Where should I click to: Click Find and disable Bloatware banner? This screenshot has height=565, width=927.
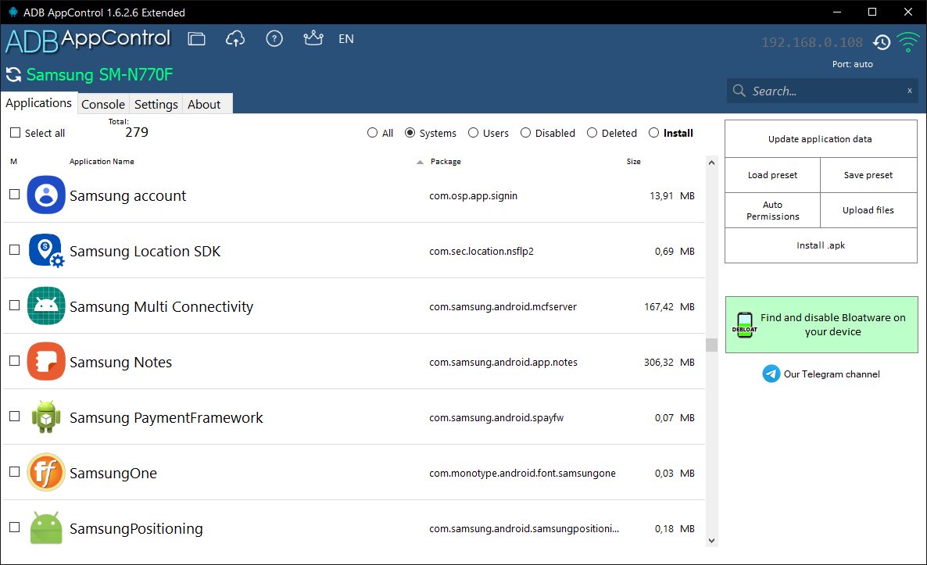pyautogui.click(x=821, y=324)
